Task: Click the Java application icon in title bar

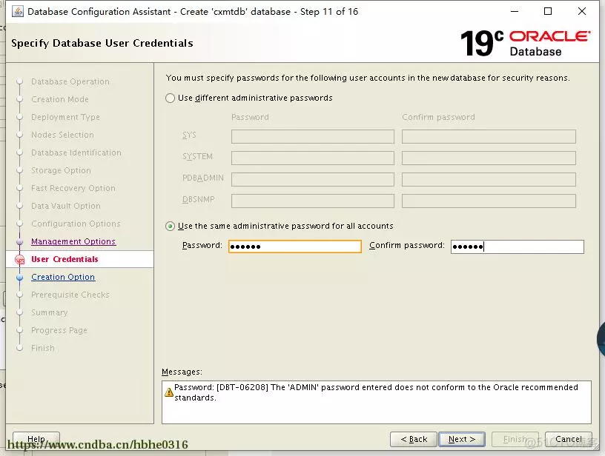Action: pos(18,11)
